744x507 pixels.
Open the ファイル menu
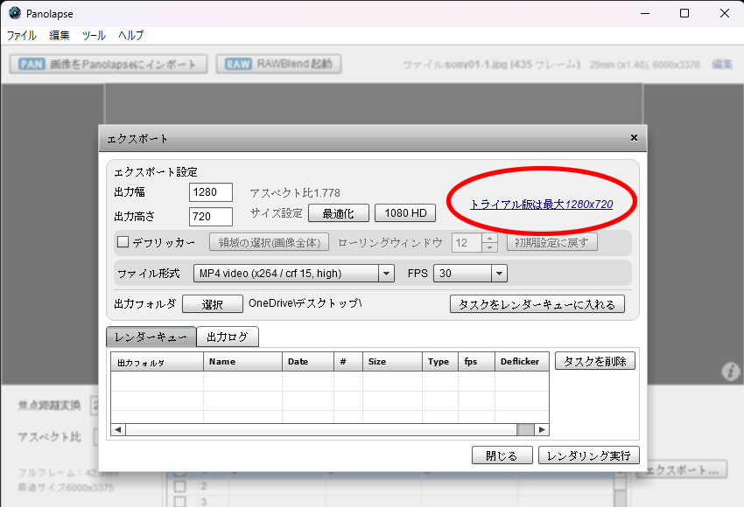(x=22, y=36)
